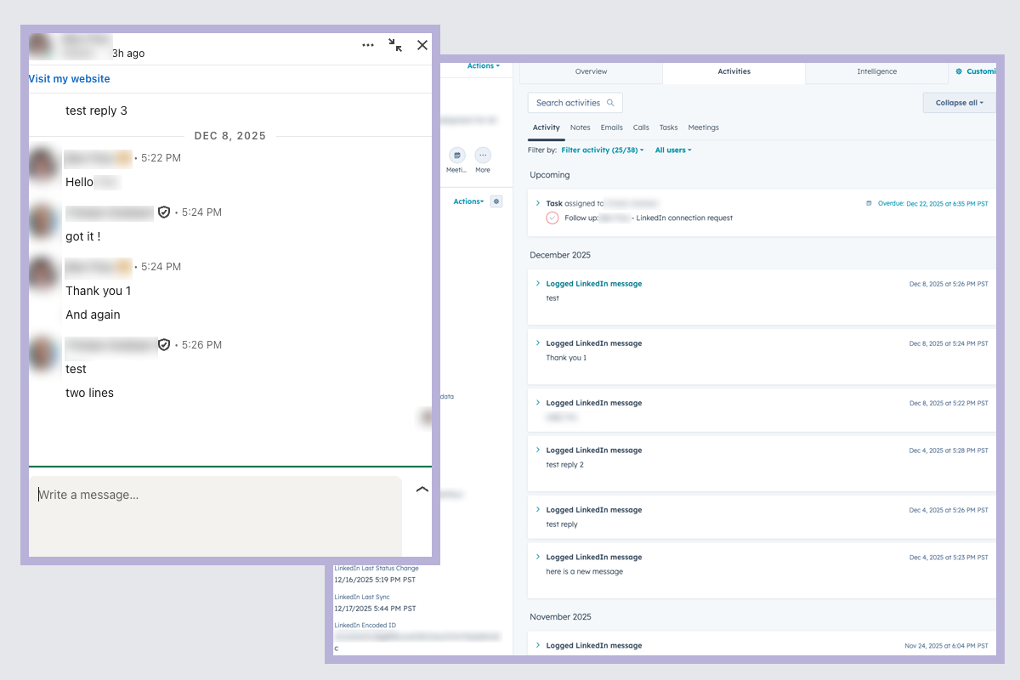Open the chat window ellipsis options icon
Screen dimensions: 1020x680
tap(367, 45)
